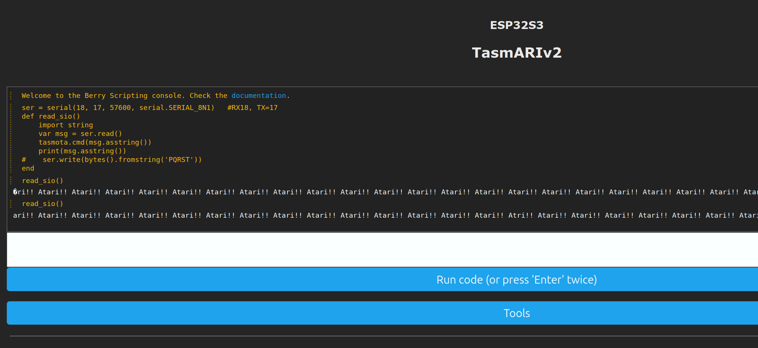758x348 pixels.
Task: Click the def read_sio() line
Action: click(x=51, y=116)
